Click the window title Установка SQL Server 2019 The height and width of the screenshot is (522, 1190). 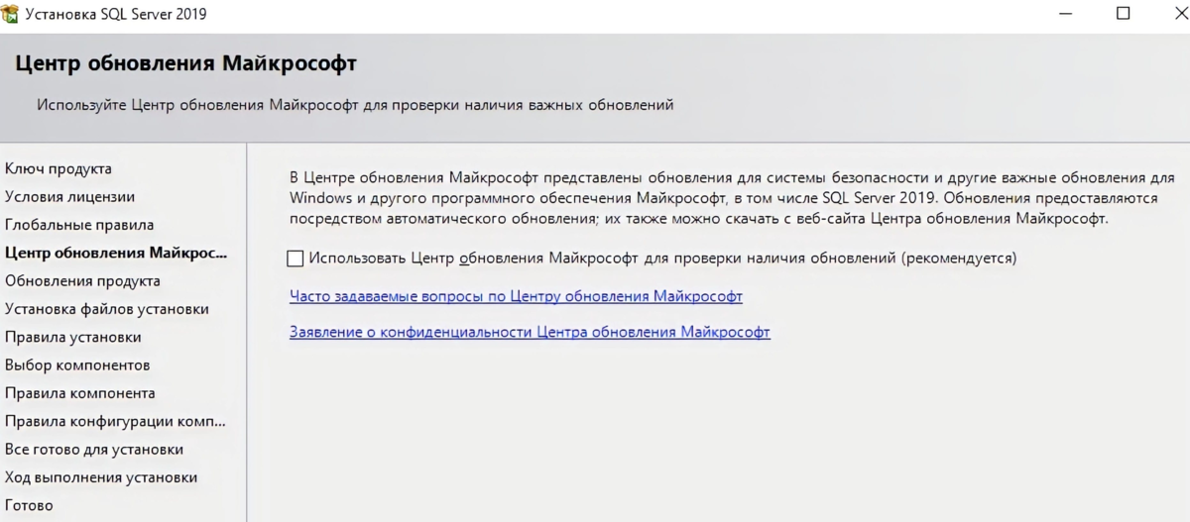coord(116,15)
